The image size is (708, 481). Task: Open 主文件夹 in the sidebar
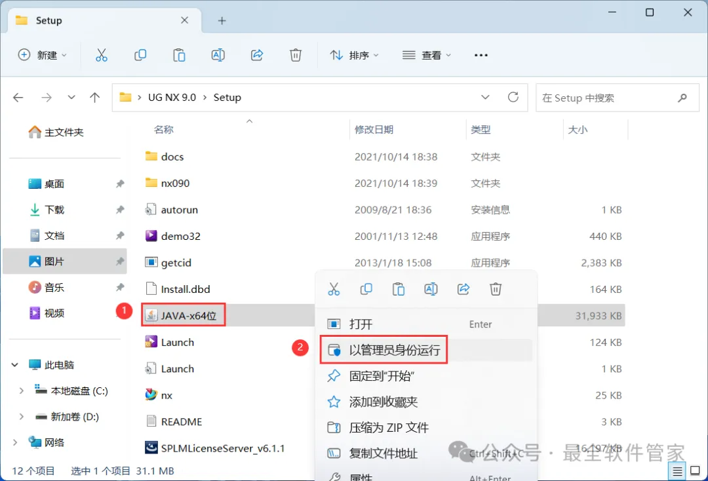pyautogui.click(x=56, y=132)
